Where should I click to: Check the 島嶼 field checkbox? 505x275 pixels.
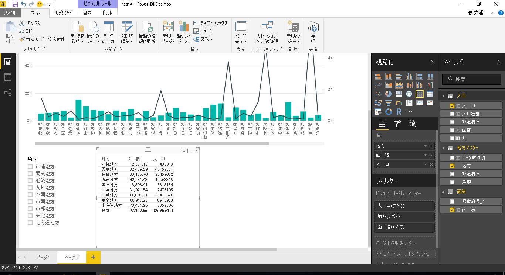(x=452, y=182)
